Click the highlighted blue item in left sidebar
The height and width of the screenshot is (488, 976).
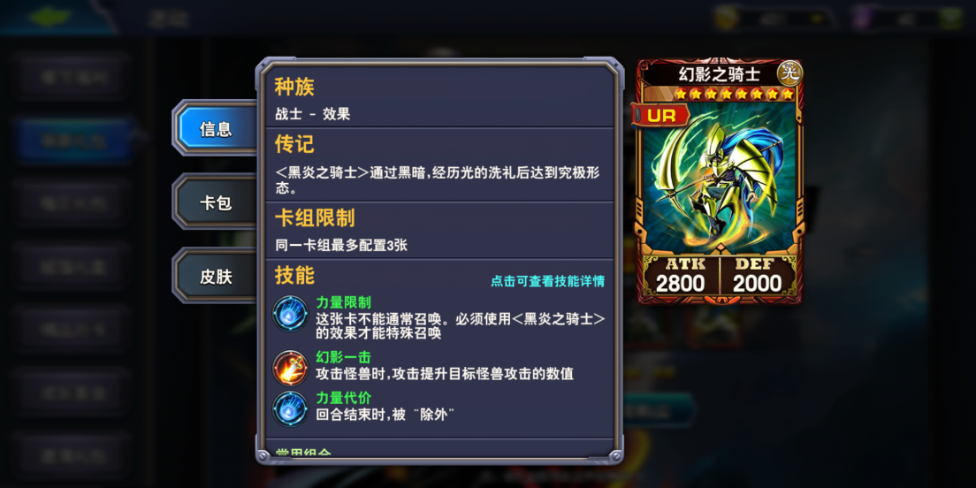(x=73, y=141)
